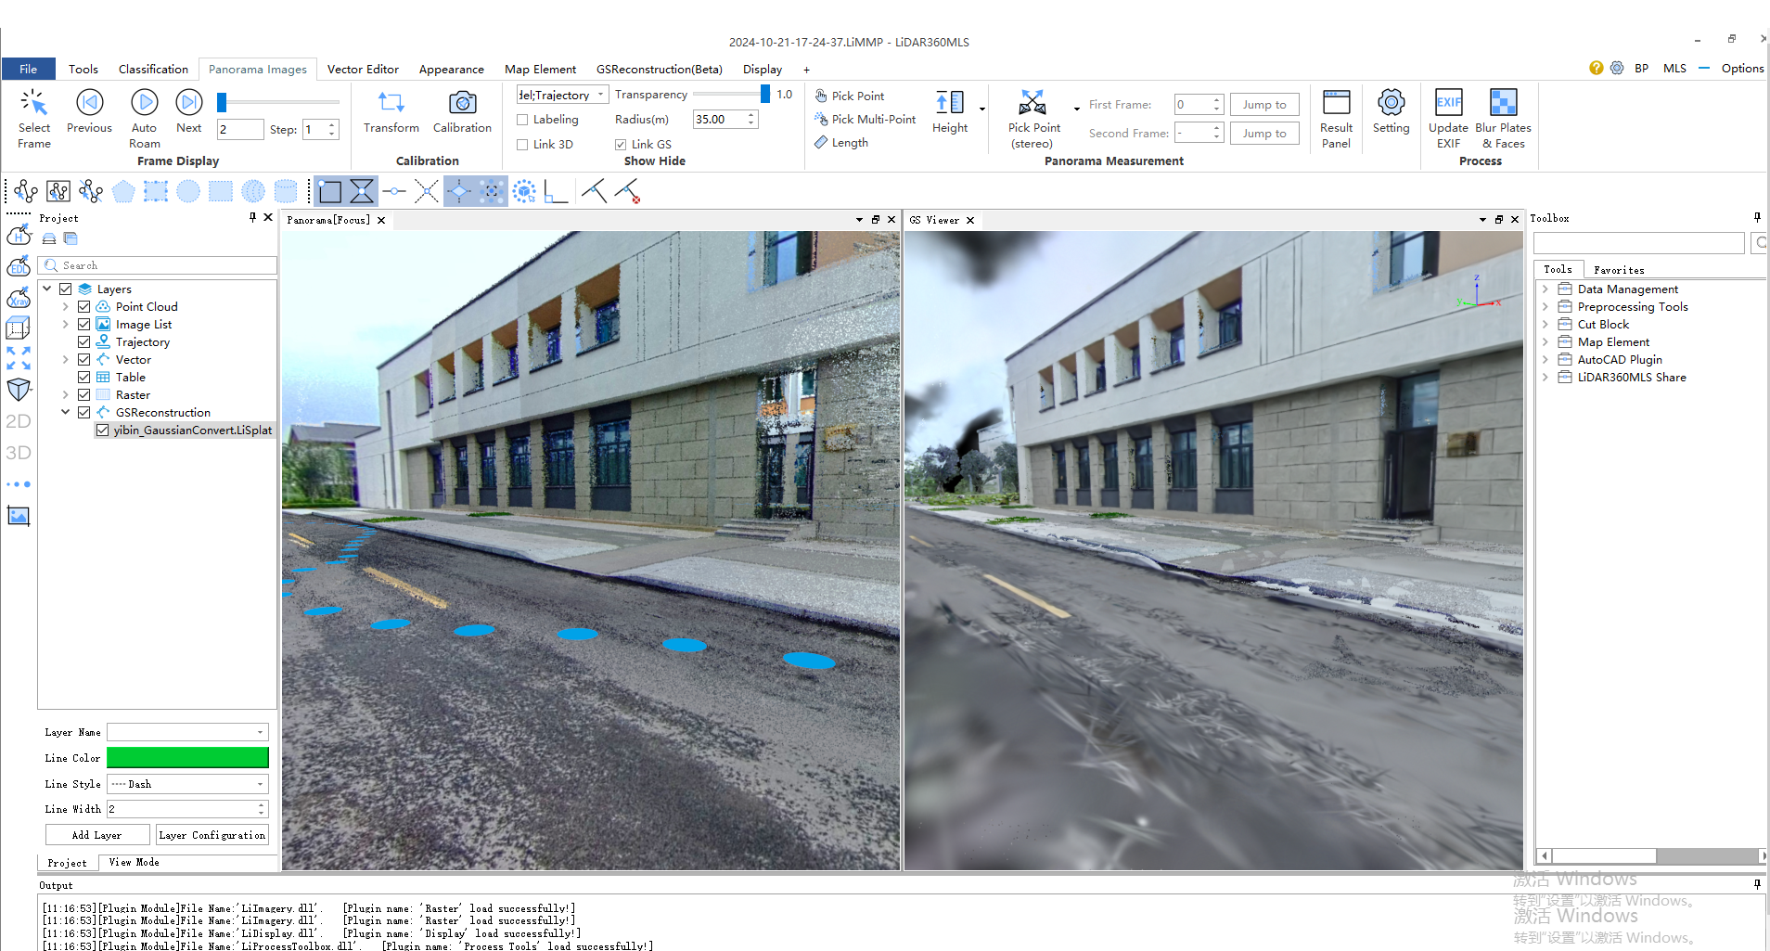The height and width of the screenshot is (951, 1770).
Task: Toggle the Labeling checkbox
Action: click(x=522, y=120)
